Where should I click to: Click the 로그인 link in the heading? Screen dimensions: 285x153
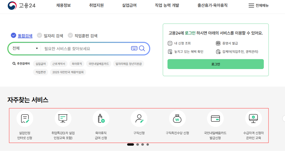pos(190,33)
